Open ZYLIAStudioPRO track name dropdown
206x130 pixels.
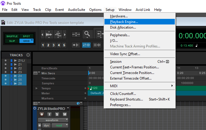(68, 108)
